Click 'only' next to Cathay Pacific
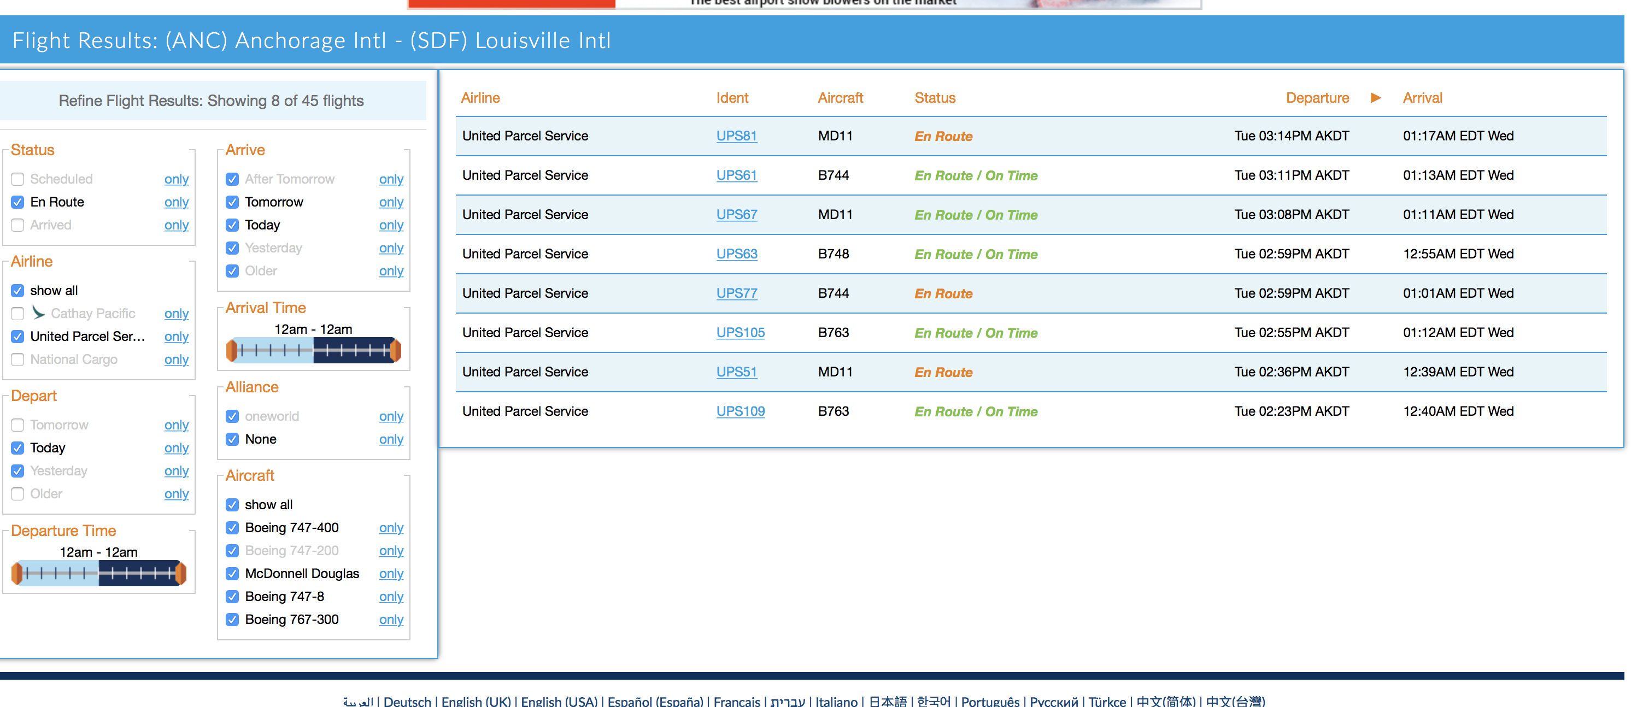Viewport: 1643px width, 707px height. coord(177,314)
